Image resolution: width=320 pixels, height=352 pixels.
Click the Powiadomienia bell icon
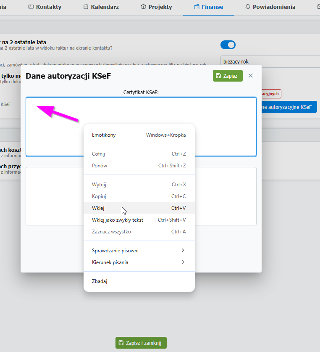248,7
